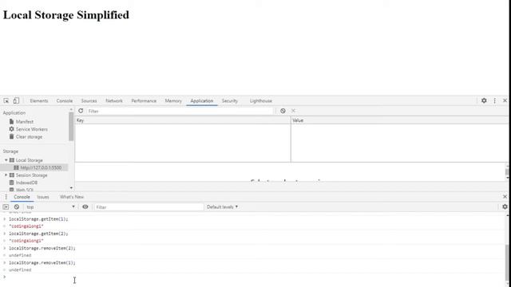Open console settings gear
Viewport: 511px width, 287px height.
point(505,206)
